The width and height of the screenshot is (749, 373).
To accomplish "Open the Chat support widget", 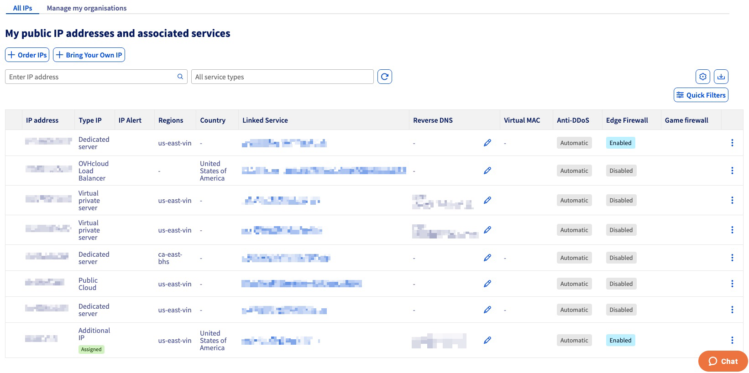I will point(723,361).
